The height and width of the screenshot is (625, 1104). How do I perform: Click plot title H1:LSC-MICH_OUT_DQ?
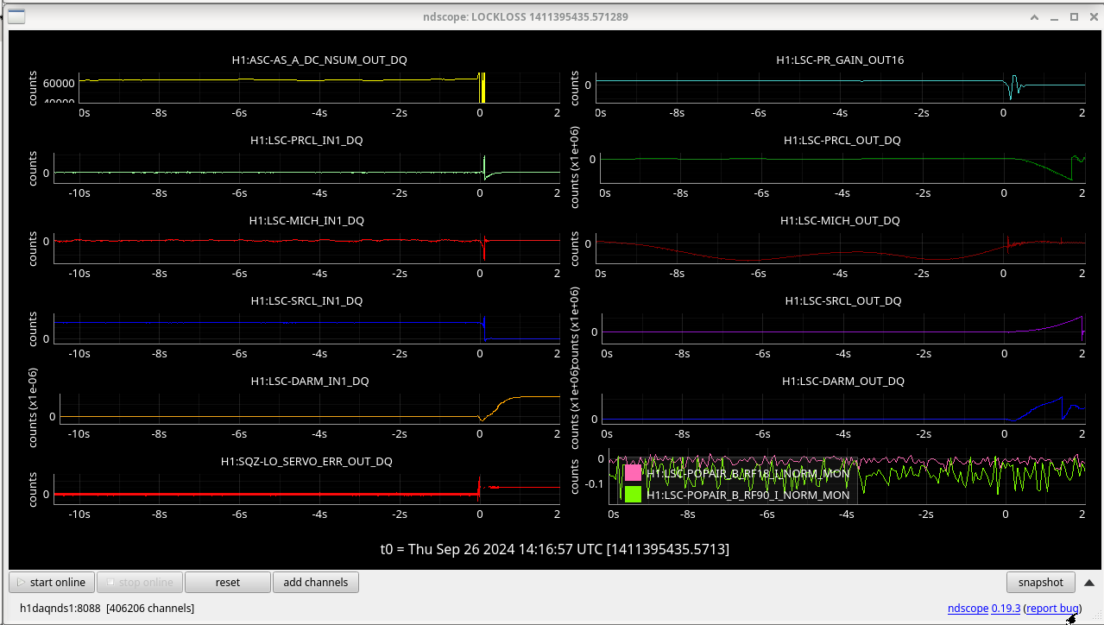pos(840,220)
